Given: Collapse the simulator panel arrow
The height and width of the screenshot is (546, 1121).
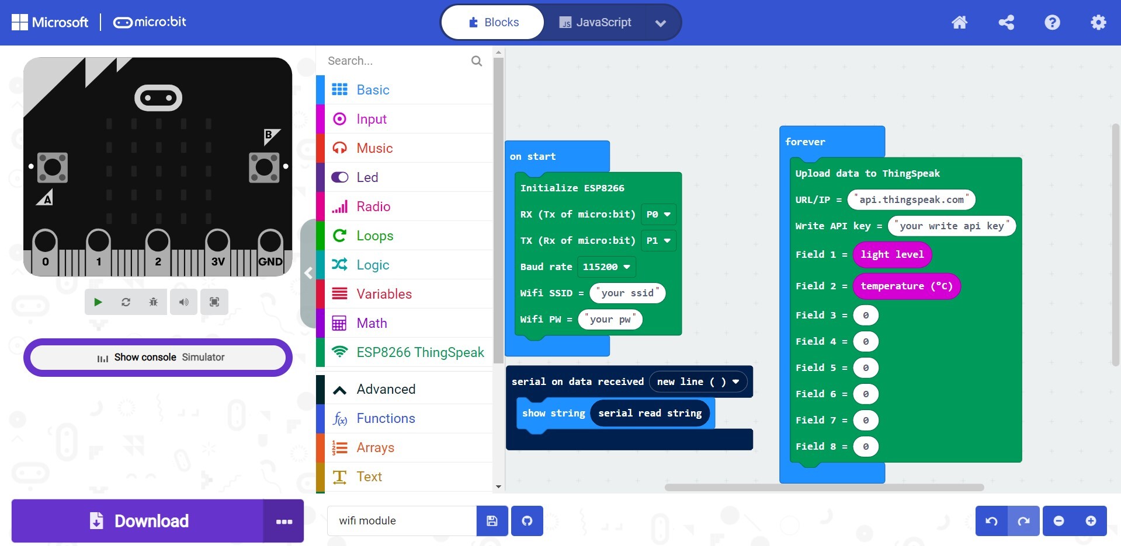Looking at the screenshot, I should click(x=308, y=272).
